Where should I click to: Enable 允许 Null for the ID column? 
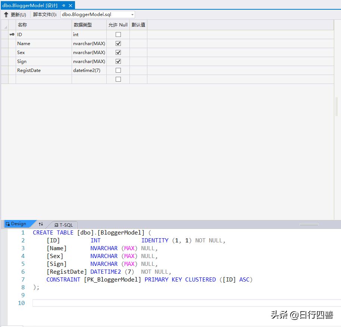(x=118, y=34)
